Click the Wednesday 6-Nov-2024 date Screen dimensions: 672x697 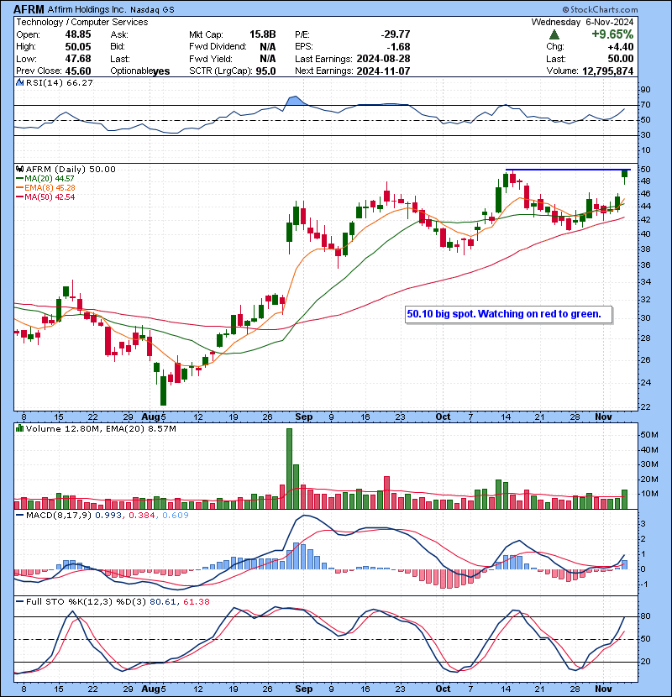point(582,22)
